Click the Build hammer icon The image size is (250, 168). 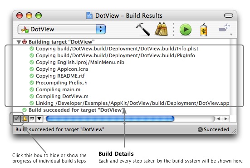pos(143,29)
